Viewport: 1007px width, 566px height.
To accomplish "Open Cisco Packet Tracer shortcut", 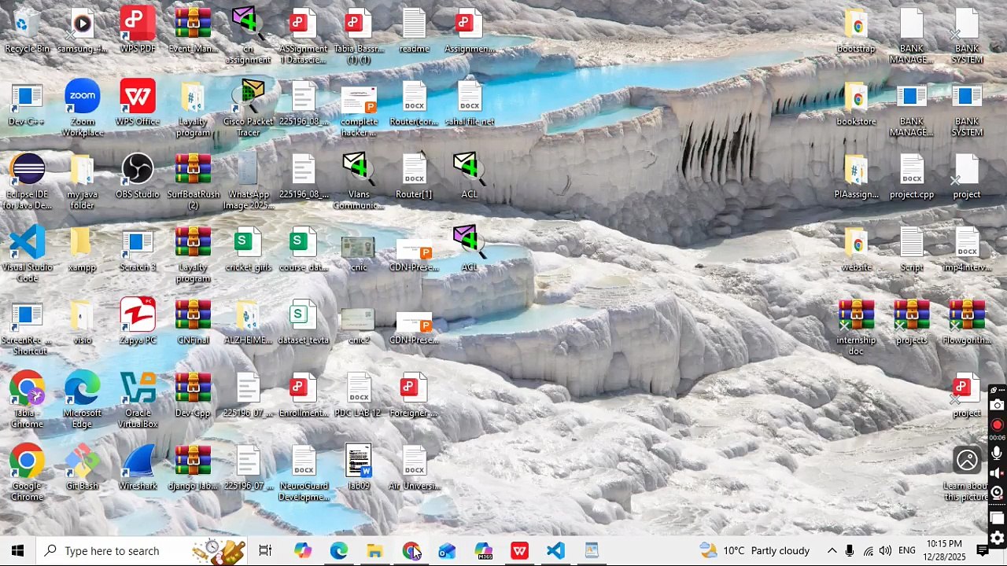I will 249,108.
